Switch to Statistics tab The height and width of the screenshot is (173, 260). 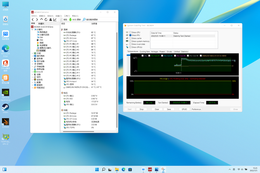tap(185, 51)
